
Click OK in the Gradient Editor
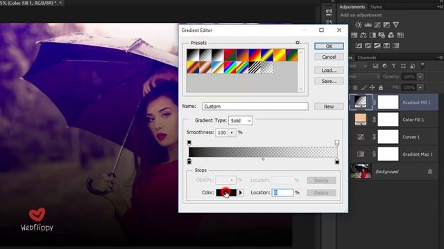click(329, 46)
